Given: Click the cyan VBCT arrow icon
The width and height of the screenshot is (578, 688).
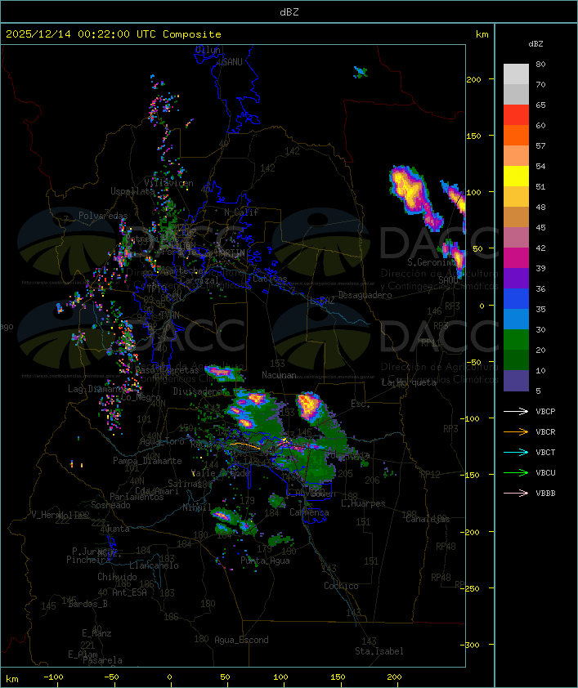Looking at the screenshot, I should point(516,452).
